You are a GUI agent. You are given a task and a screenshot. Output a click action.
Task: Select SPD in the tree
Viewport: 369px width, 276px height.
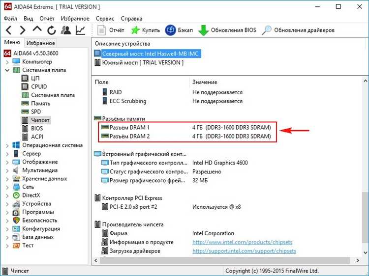pyautogui.click(x=36, y=112)
